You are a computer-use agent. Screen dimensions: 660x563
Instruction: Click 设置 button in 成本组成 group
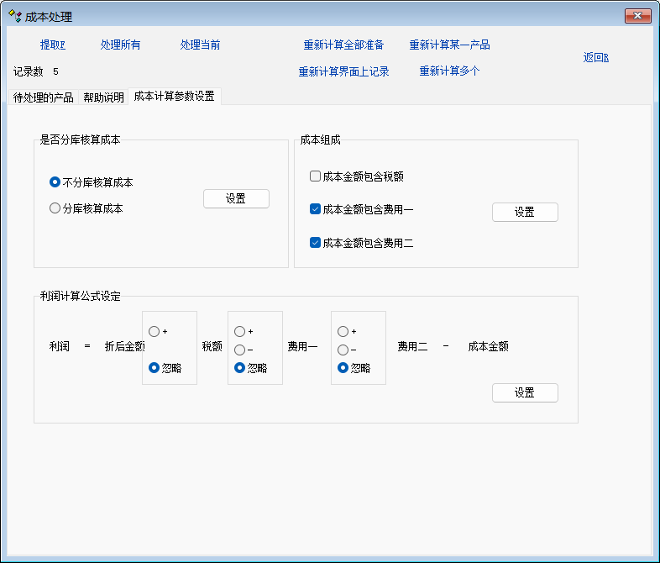point(525,213)
